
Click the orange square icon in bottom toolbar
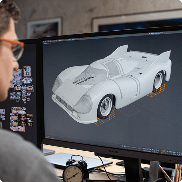(x=162, y=151)
